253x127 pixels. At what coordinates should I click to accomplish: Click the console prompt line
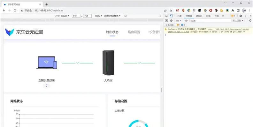coord(208,35)
